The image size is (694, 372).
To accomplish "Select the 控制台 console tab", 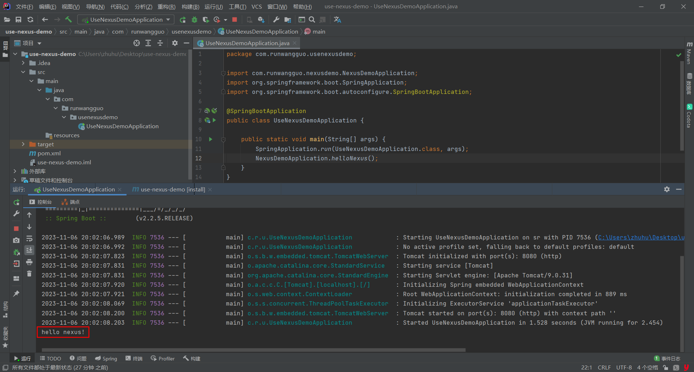I will [x=41, y=202].
